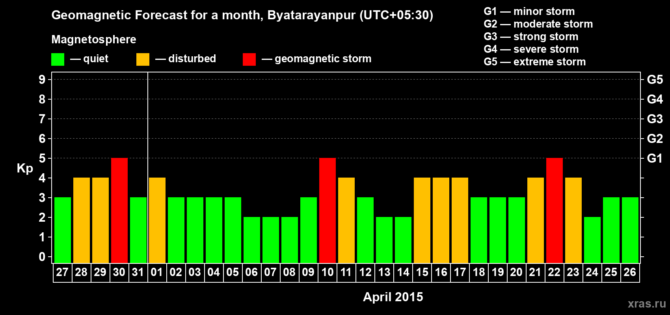Click the green bar for day 27
670x315 pixels.
(63, 230)
